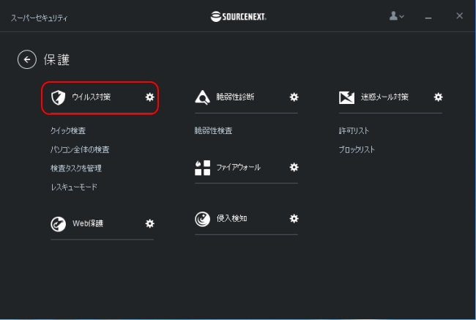
Task: Click the スーパーセキュリティ window title
Action: coord(39,18)
